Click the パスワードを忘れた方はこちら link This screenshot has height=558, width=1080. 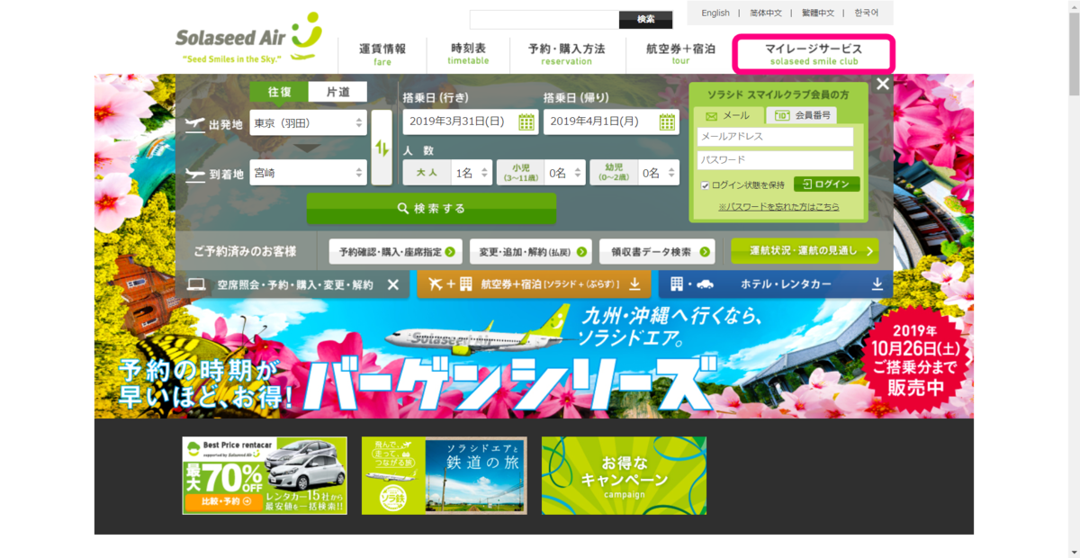778,207
